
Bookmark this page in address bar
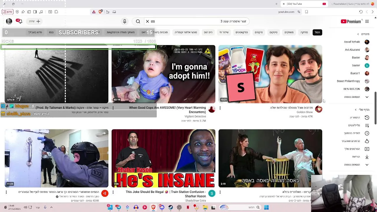(307, 12)
